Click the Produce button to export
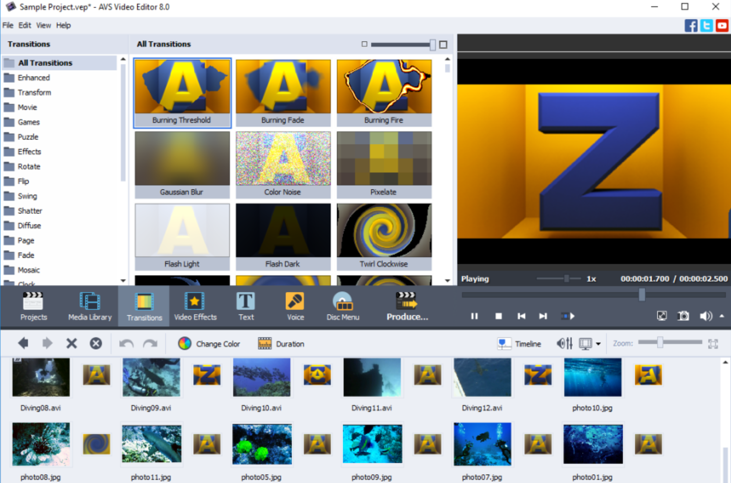Screen dimensions: 731x483 pos(406,306)
